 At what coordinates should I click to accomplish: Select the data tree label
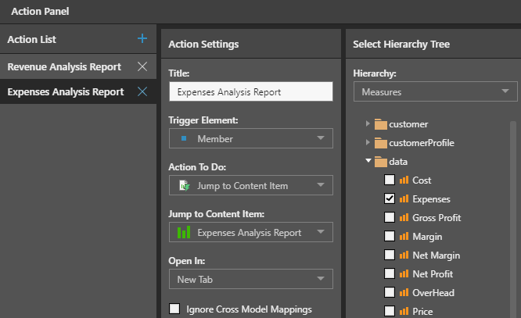point(398,162)
